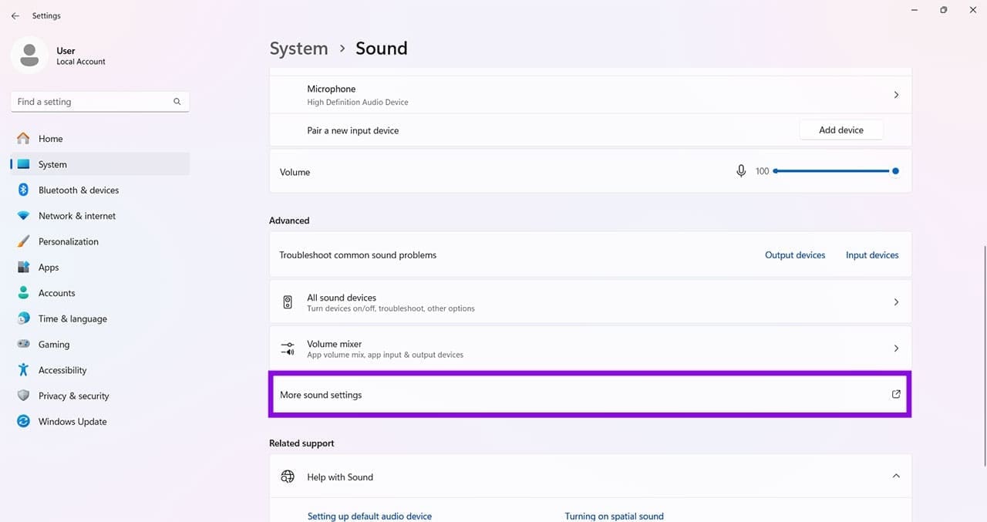Go to Home in sidebar
987x522 pixels.
tap(100, 139)
